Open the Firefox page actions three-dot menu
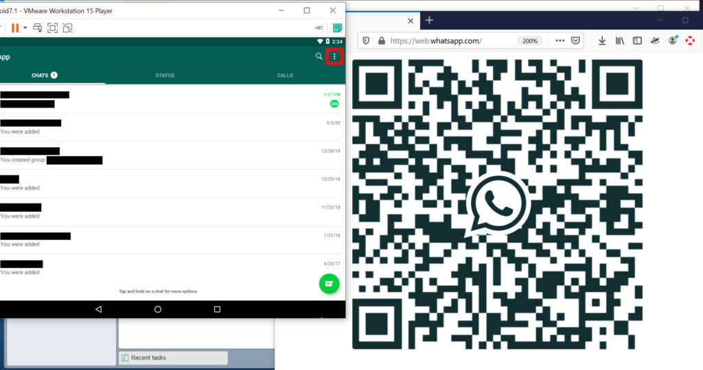703x370 pixels. [560, 40]
